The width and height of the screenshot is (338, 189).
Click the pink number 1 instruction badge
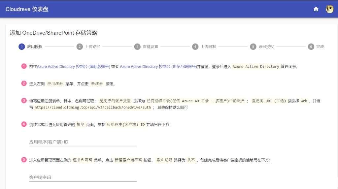(x=24, y=66)
